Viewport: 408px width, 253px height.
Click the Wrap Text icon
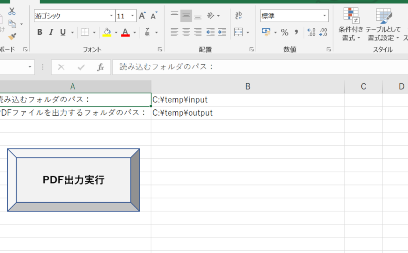[239, 16]
